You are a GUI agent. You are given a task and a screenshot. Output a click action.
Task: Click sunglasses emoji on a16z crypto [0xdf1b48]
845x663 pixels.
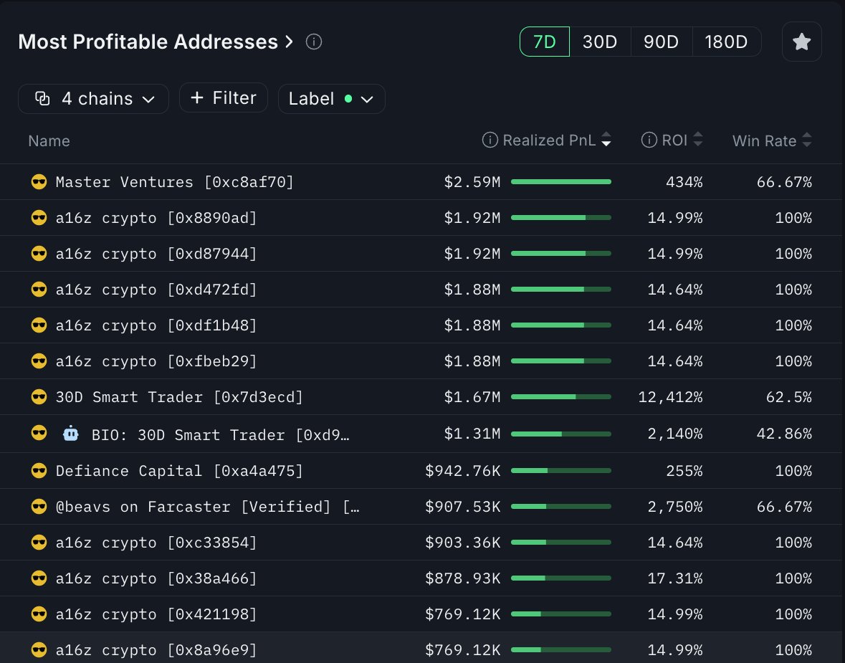pos(39,325)
